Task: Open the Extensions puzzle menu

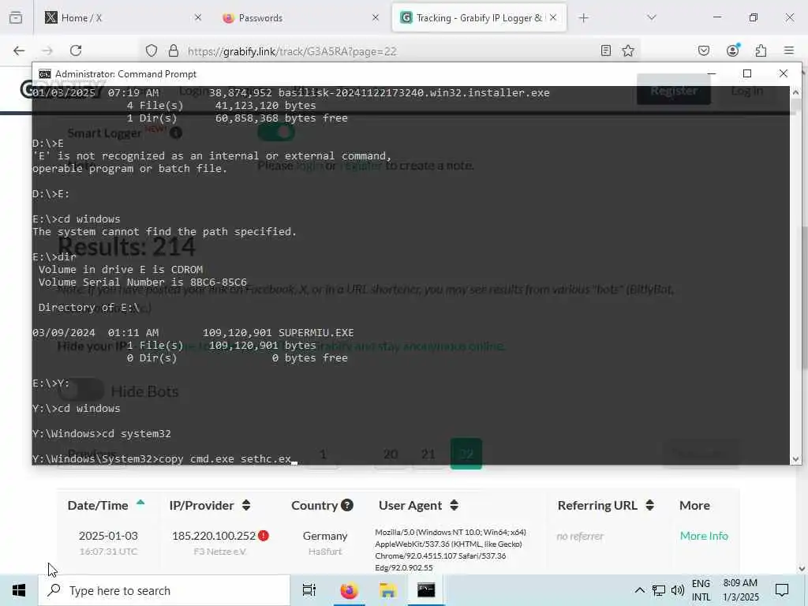Action: [x=761, y=50]
